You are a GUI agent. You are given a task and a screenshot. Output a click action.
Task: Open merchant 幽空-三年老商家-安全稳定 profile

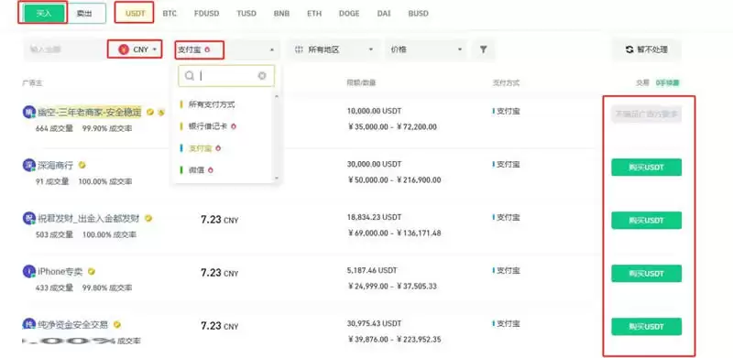tap(89, 113)
